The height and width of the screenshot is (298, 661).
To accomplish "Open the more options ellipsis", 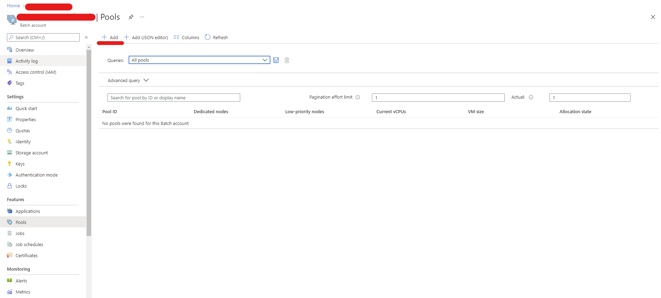I will [142, 17].
